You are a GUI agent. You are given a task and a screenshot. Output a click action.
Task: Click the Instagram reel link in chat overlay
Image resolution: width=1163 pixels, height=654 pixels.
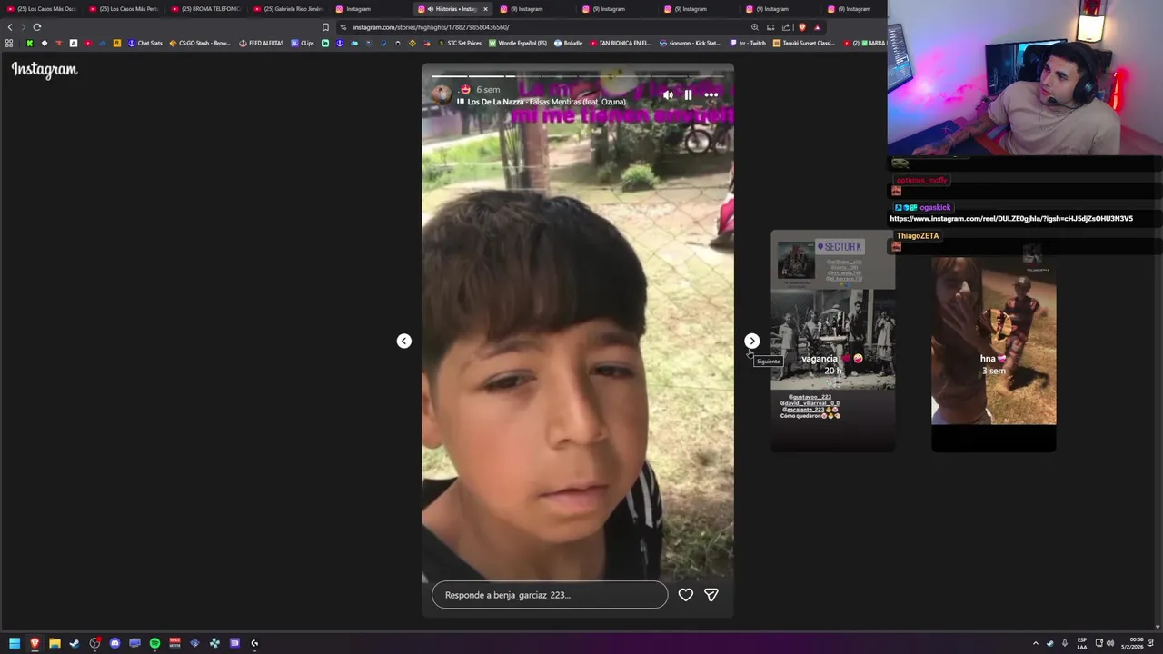[x=1011, y=219]
